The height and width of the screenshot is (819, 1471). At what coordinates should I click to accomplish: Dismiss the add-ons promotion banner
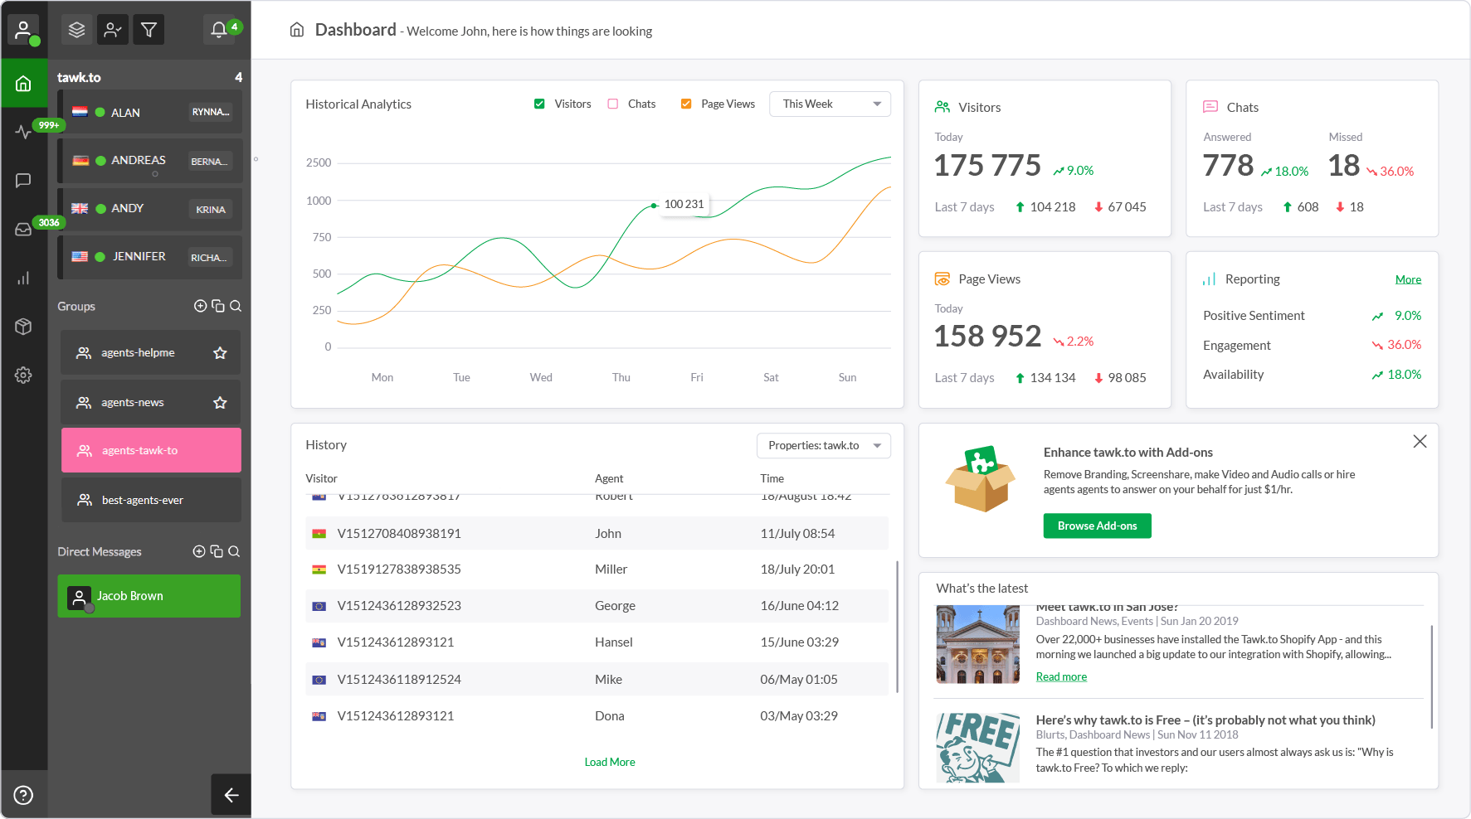[x=1420, y=442]
